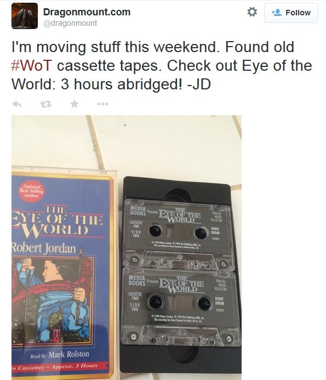326x380 pixels.
Task: Open the gear settings dropdown
Action: click(x=252, y=12)
